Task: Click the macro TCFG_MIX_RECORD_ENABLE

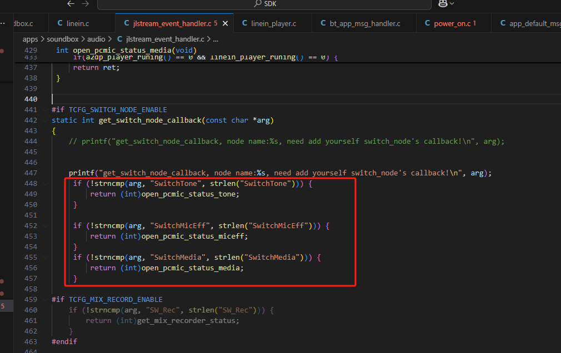Action: pos(116,300)
